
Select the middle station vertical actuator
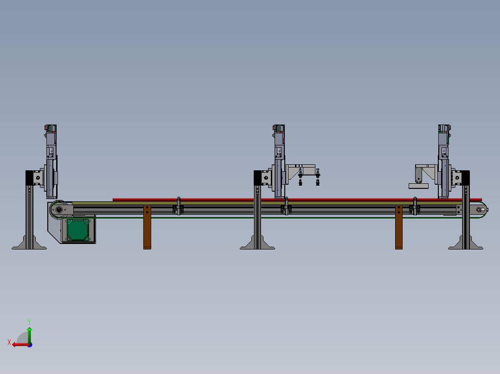pos(279,162)
